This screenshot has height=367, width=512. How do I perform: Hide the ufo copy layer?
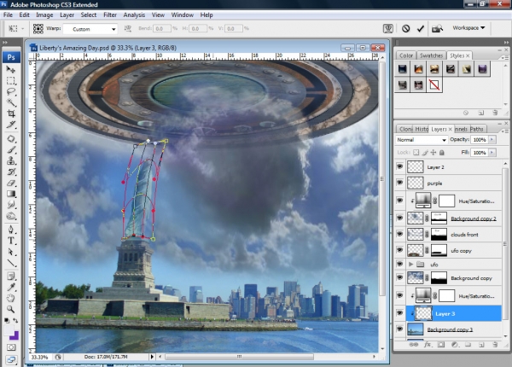pyautogui.click(x=399, y=250)
